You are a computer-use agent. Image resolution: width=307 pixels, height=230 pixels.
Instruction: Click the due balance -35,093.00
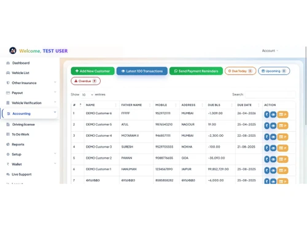pyautogui.click(x=216, y=158)
